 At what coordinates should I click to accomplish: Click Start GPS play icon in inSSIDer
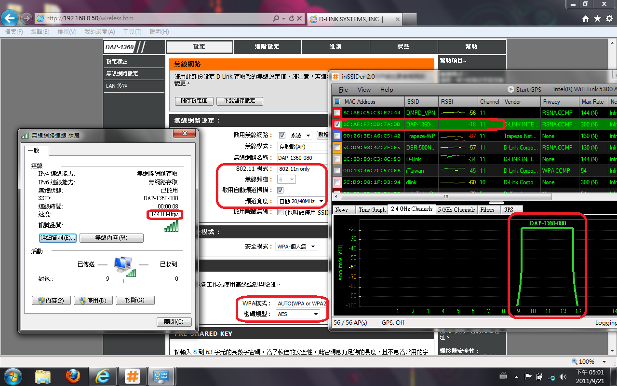pos(511,89)
